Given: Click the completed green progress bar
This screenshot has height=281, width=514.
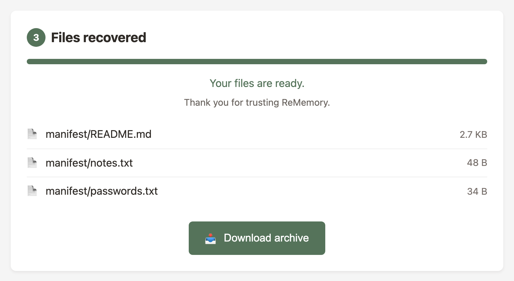Looking at the screenshot, I should coord(257,62).
